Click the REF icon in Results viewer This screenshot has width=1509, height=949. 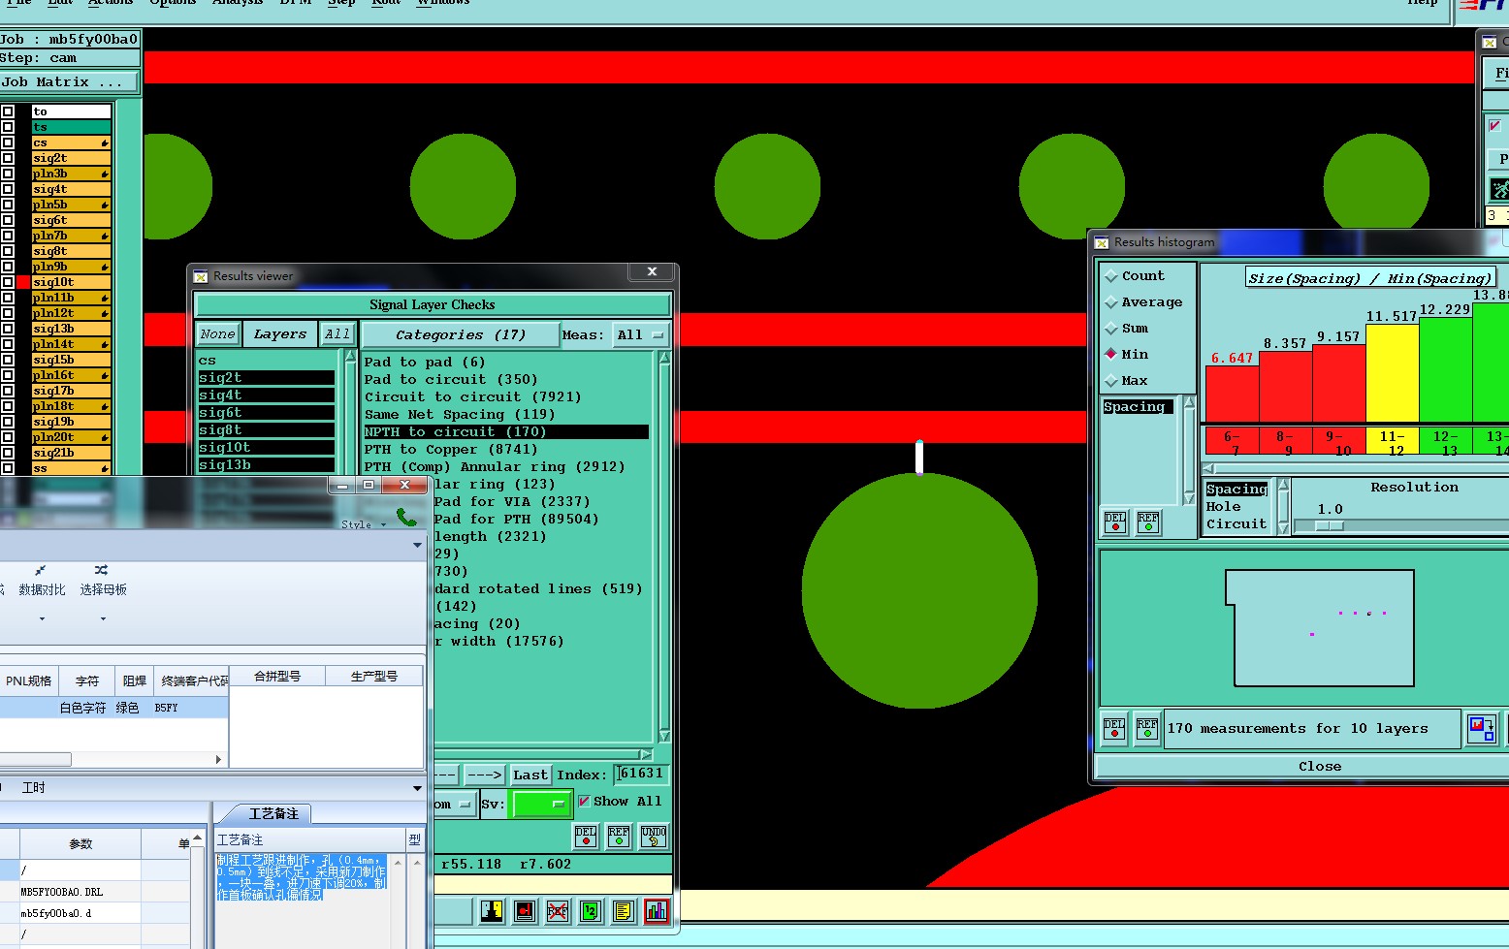(619, 837)
